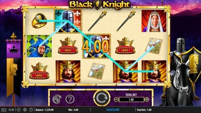Click the Balance display in status bar
Viewport: 201px width, 113px height.
pos(44,110)
